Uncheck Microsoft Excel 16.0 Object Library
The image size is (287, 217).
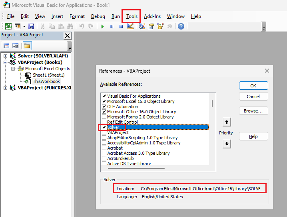(x=104, y=101)
